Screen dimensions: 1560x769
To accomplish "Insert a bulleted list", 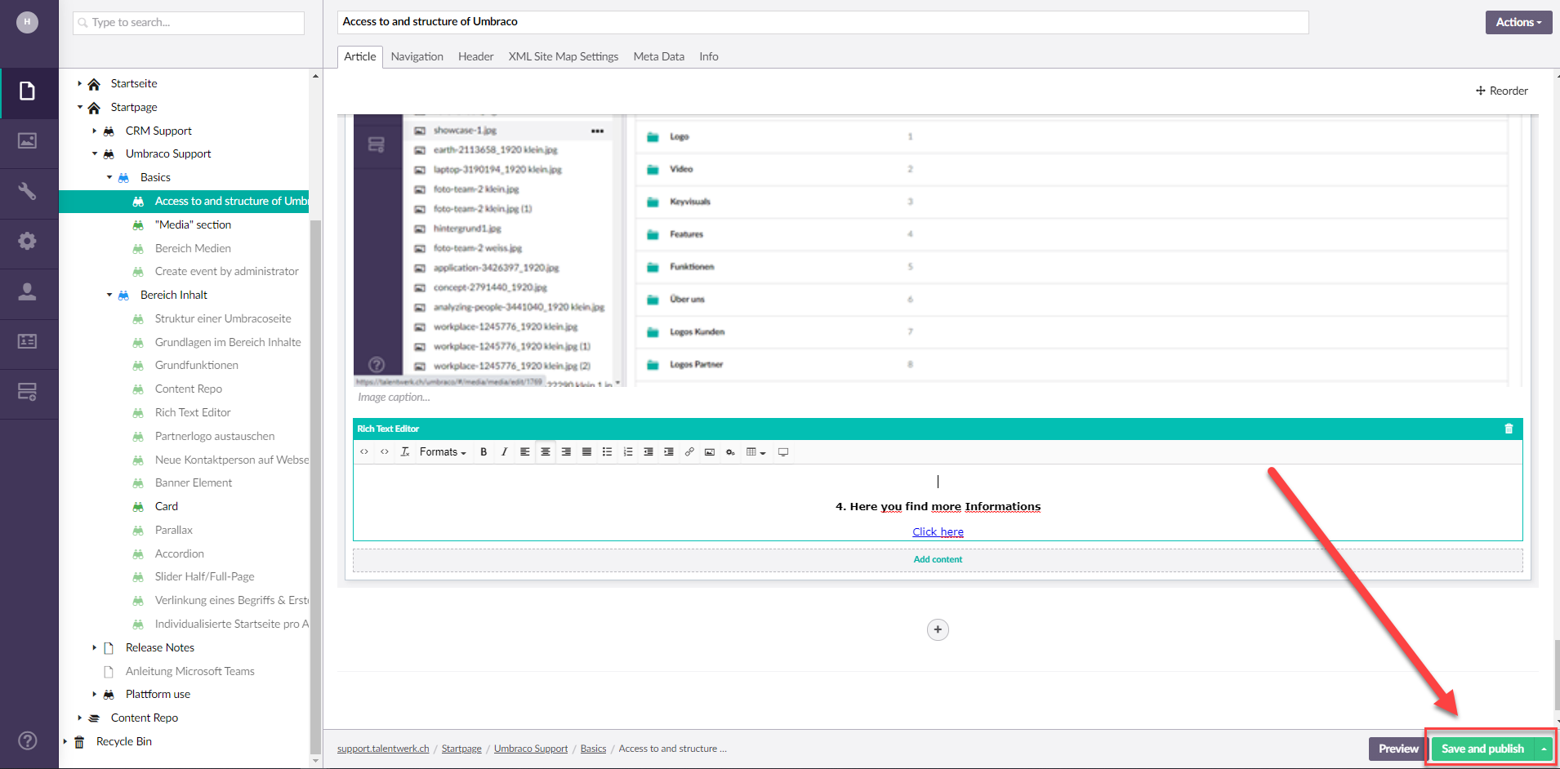I will [607, 452].
